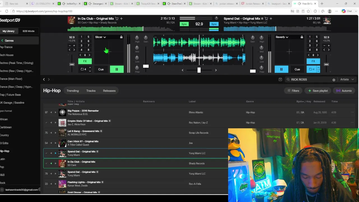Image resolution: width=359 pixels, height=202 pixels.
Task: Clear the RICK ROSS search text
Action: pos(334,80)
